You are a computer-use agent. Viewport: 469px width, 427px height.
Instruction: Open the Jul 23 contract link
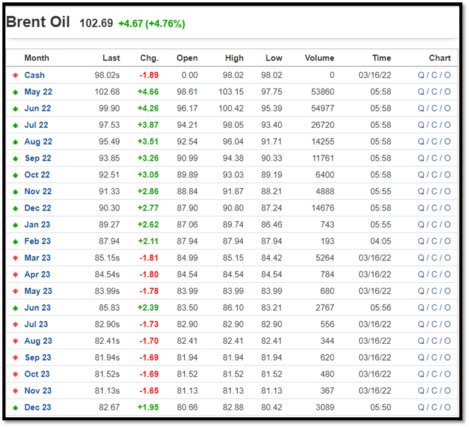[x=36, y=324]
